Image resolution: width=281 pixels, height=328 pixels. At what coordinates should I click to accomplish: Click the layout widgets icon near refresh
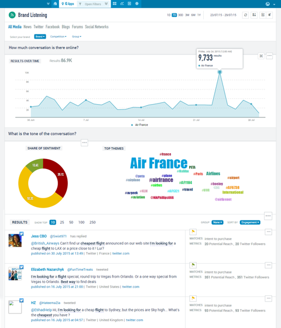coord(254,15)
